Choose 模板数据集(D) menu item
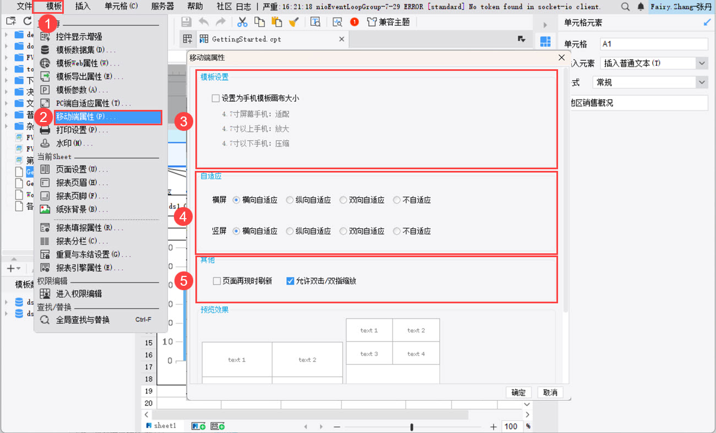The width and height of the screenshot is (716, 433). pos(101,50)
